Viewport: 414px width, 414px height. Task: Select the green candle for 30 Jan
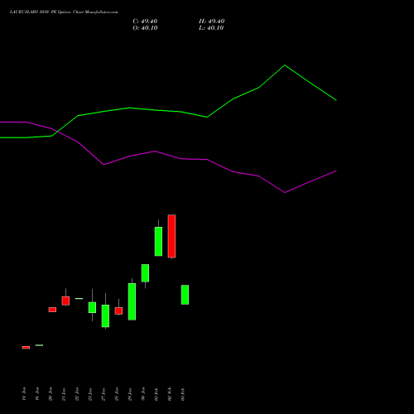(x=145, y=273)
